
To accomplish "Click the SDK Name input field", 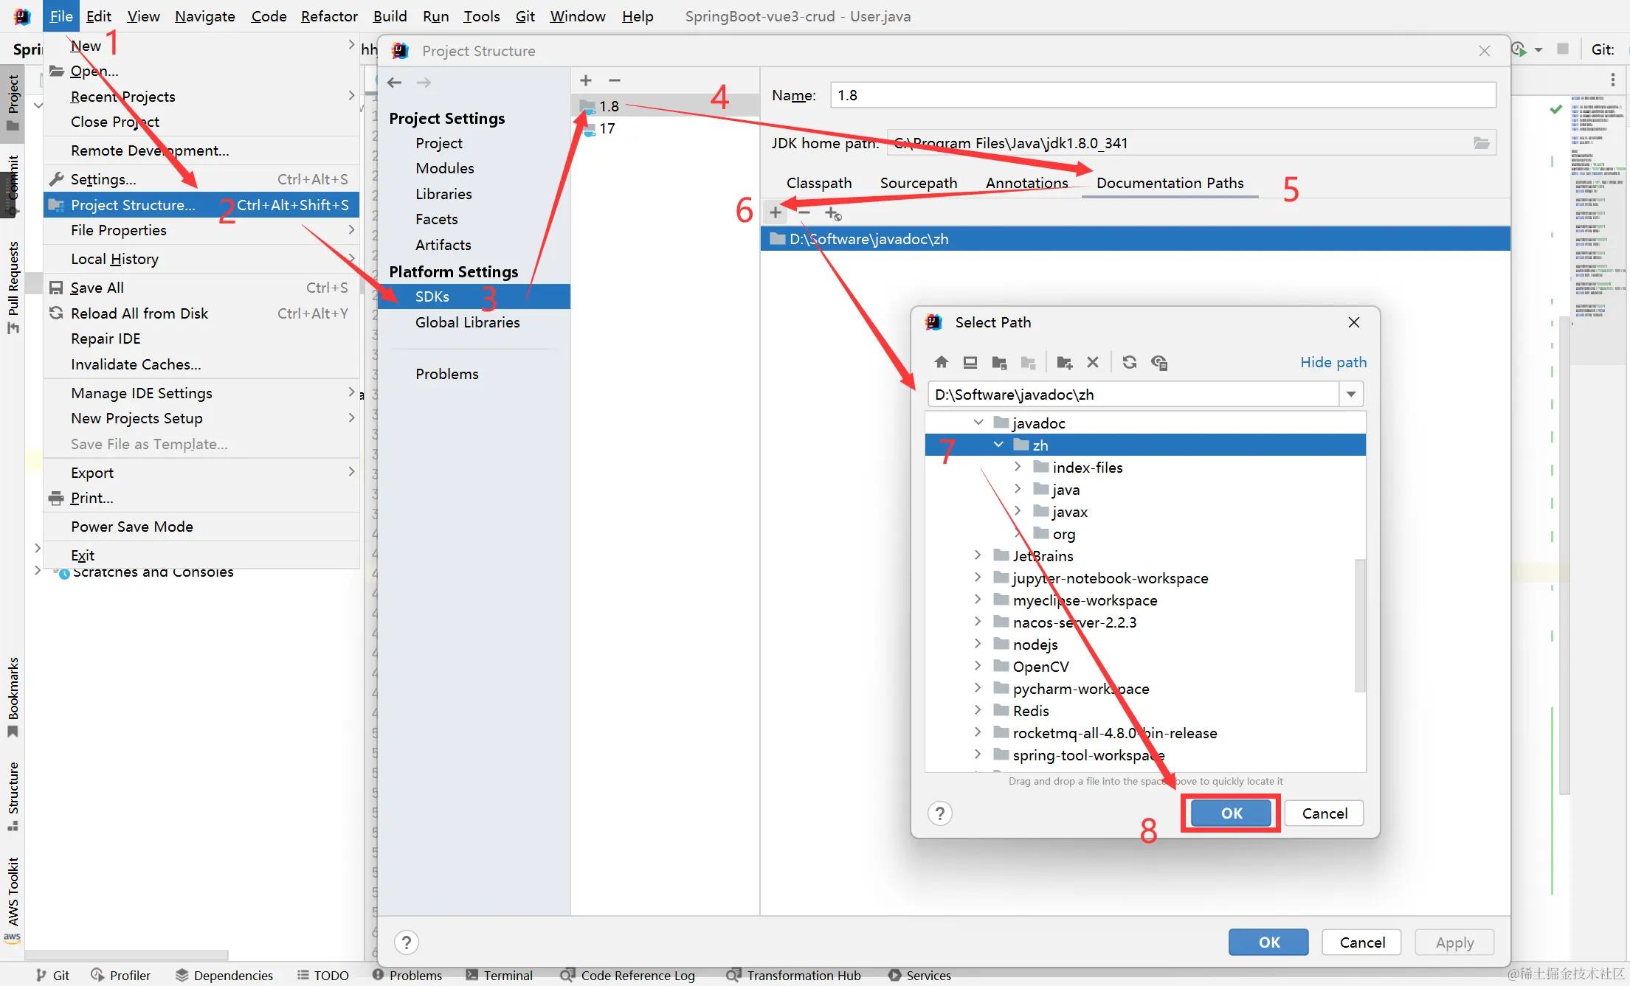I will pos(1162,95).
